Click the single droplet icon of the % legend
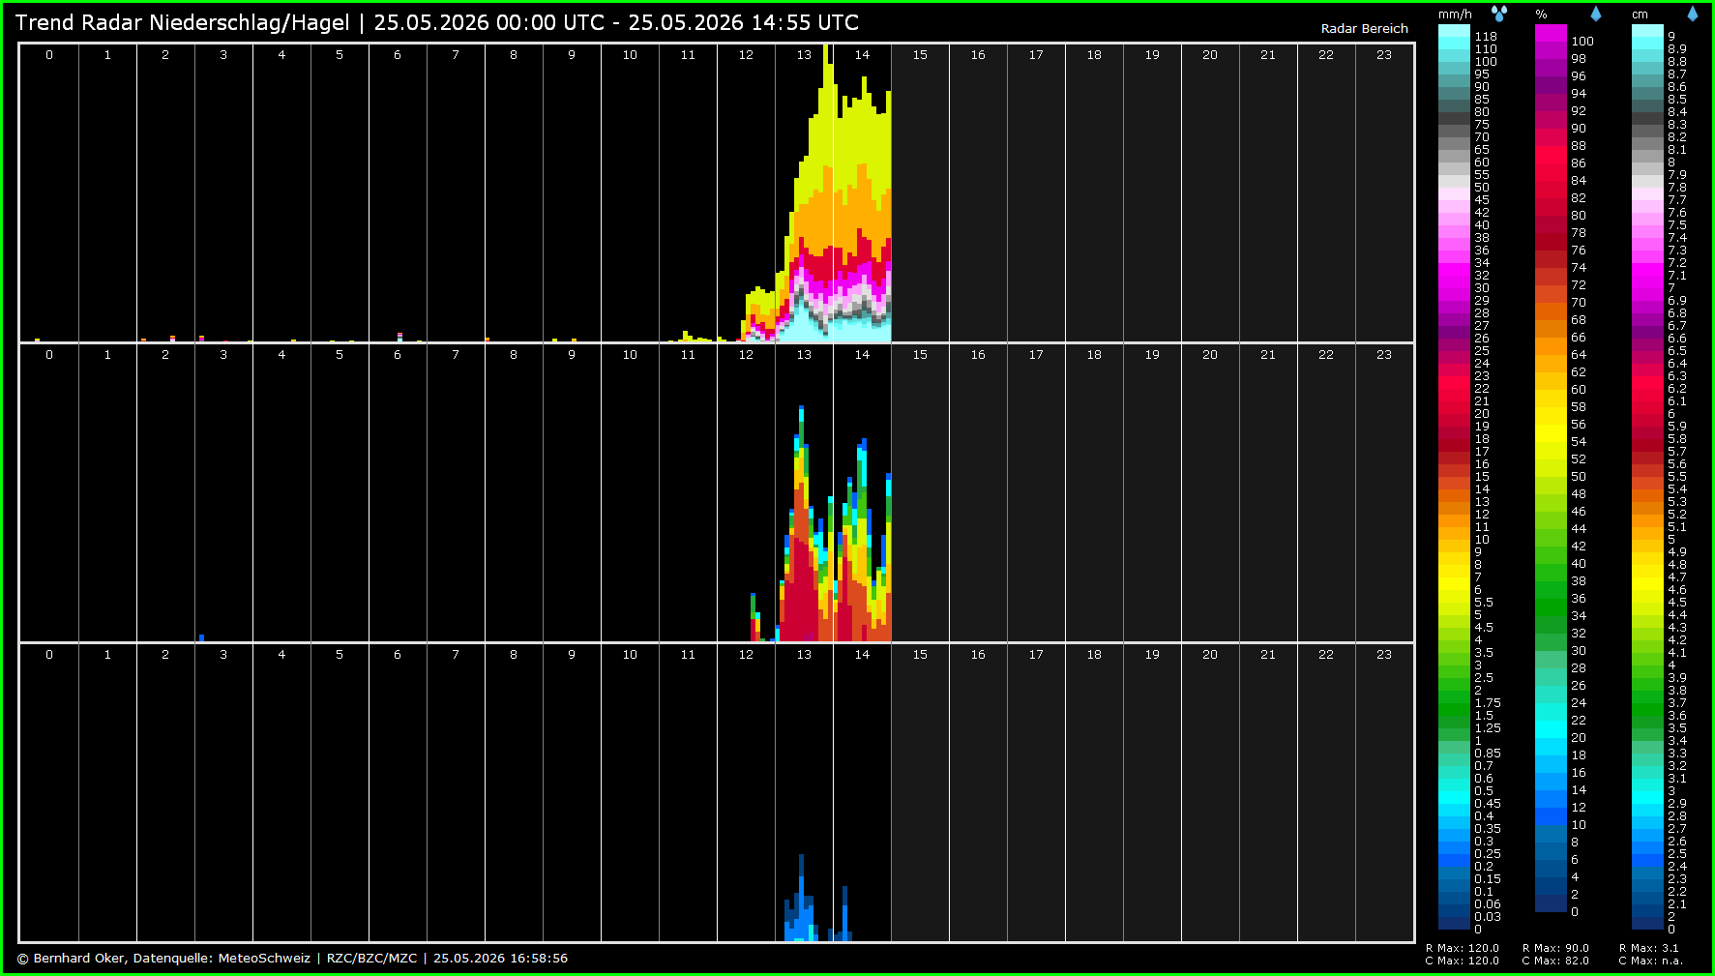This screenshot has height=976, width=1715. click(x=1596, y=14)
